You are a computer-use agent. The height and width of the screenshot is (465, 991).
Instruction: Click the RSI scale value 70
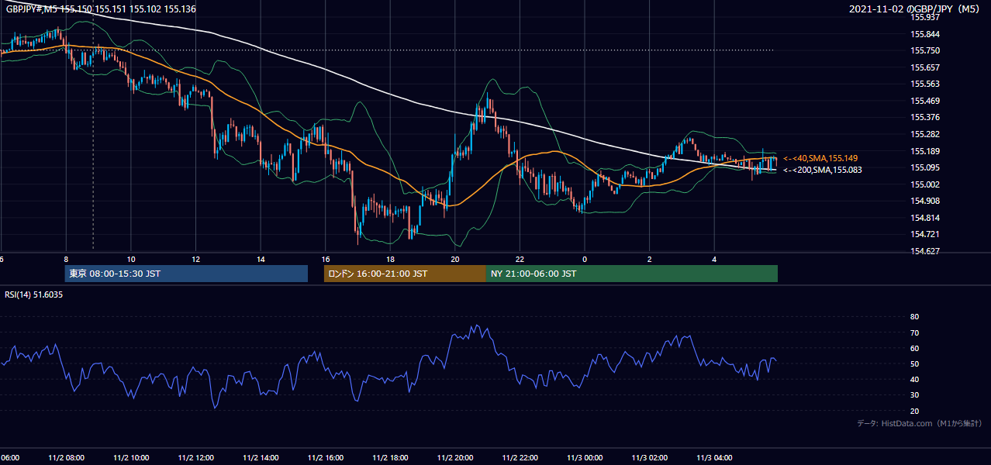coord(915,332)
